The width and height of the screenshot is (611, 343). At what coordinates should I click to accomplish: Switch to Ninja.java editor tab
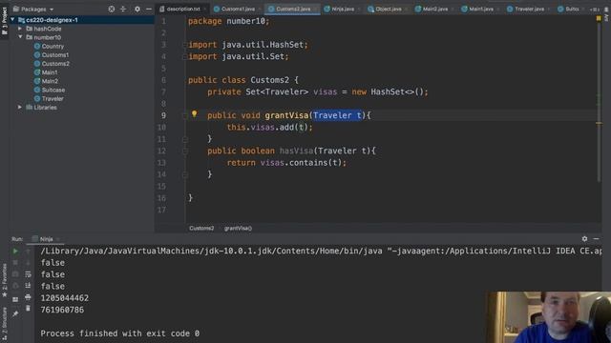342,9
